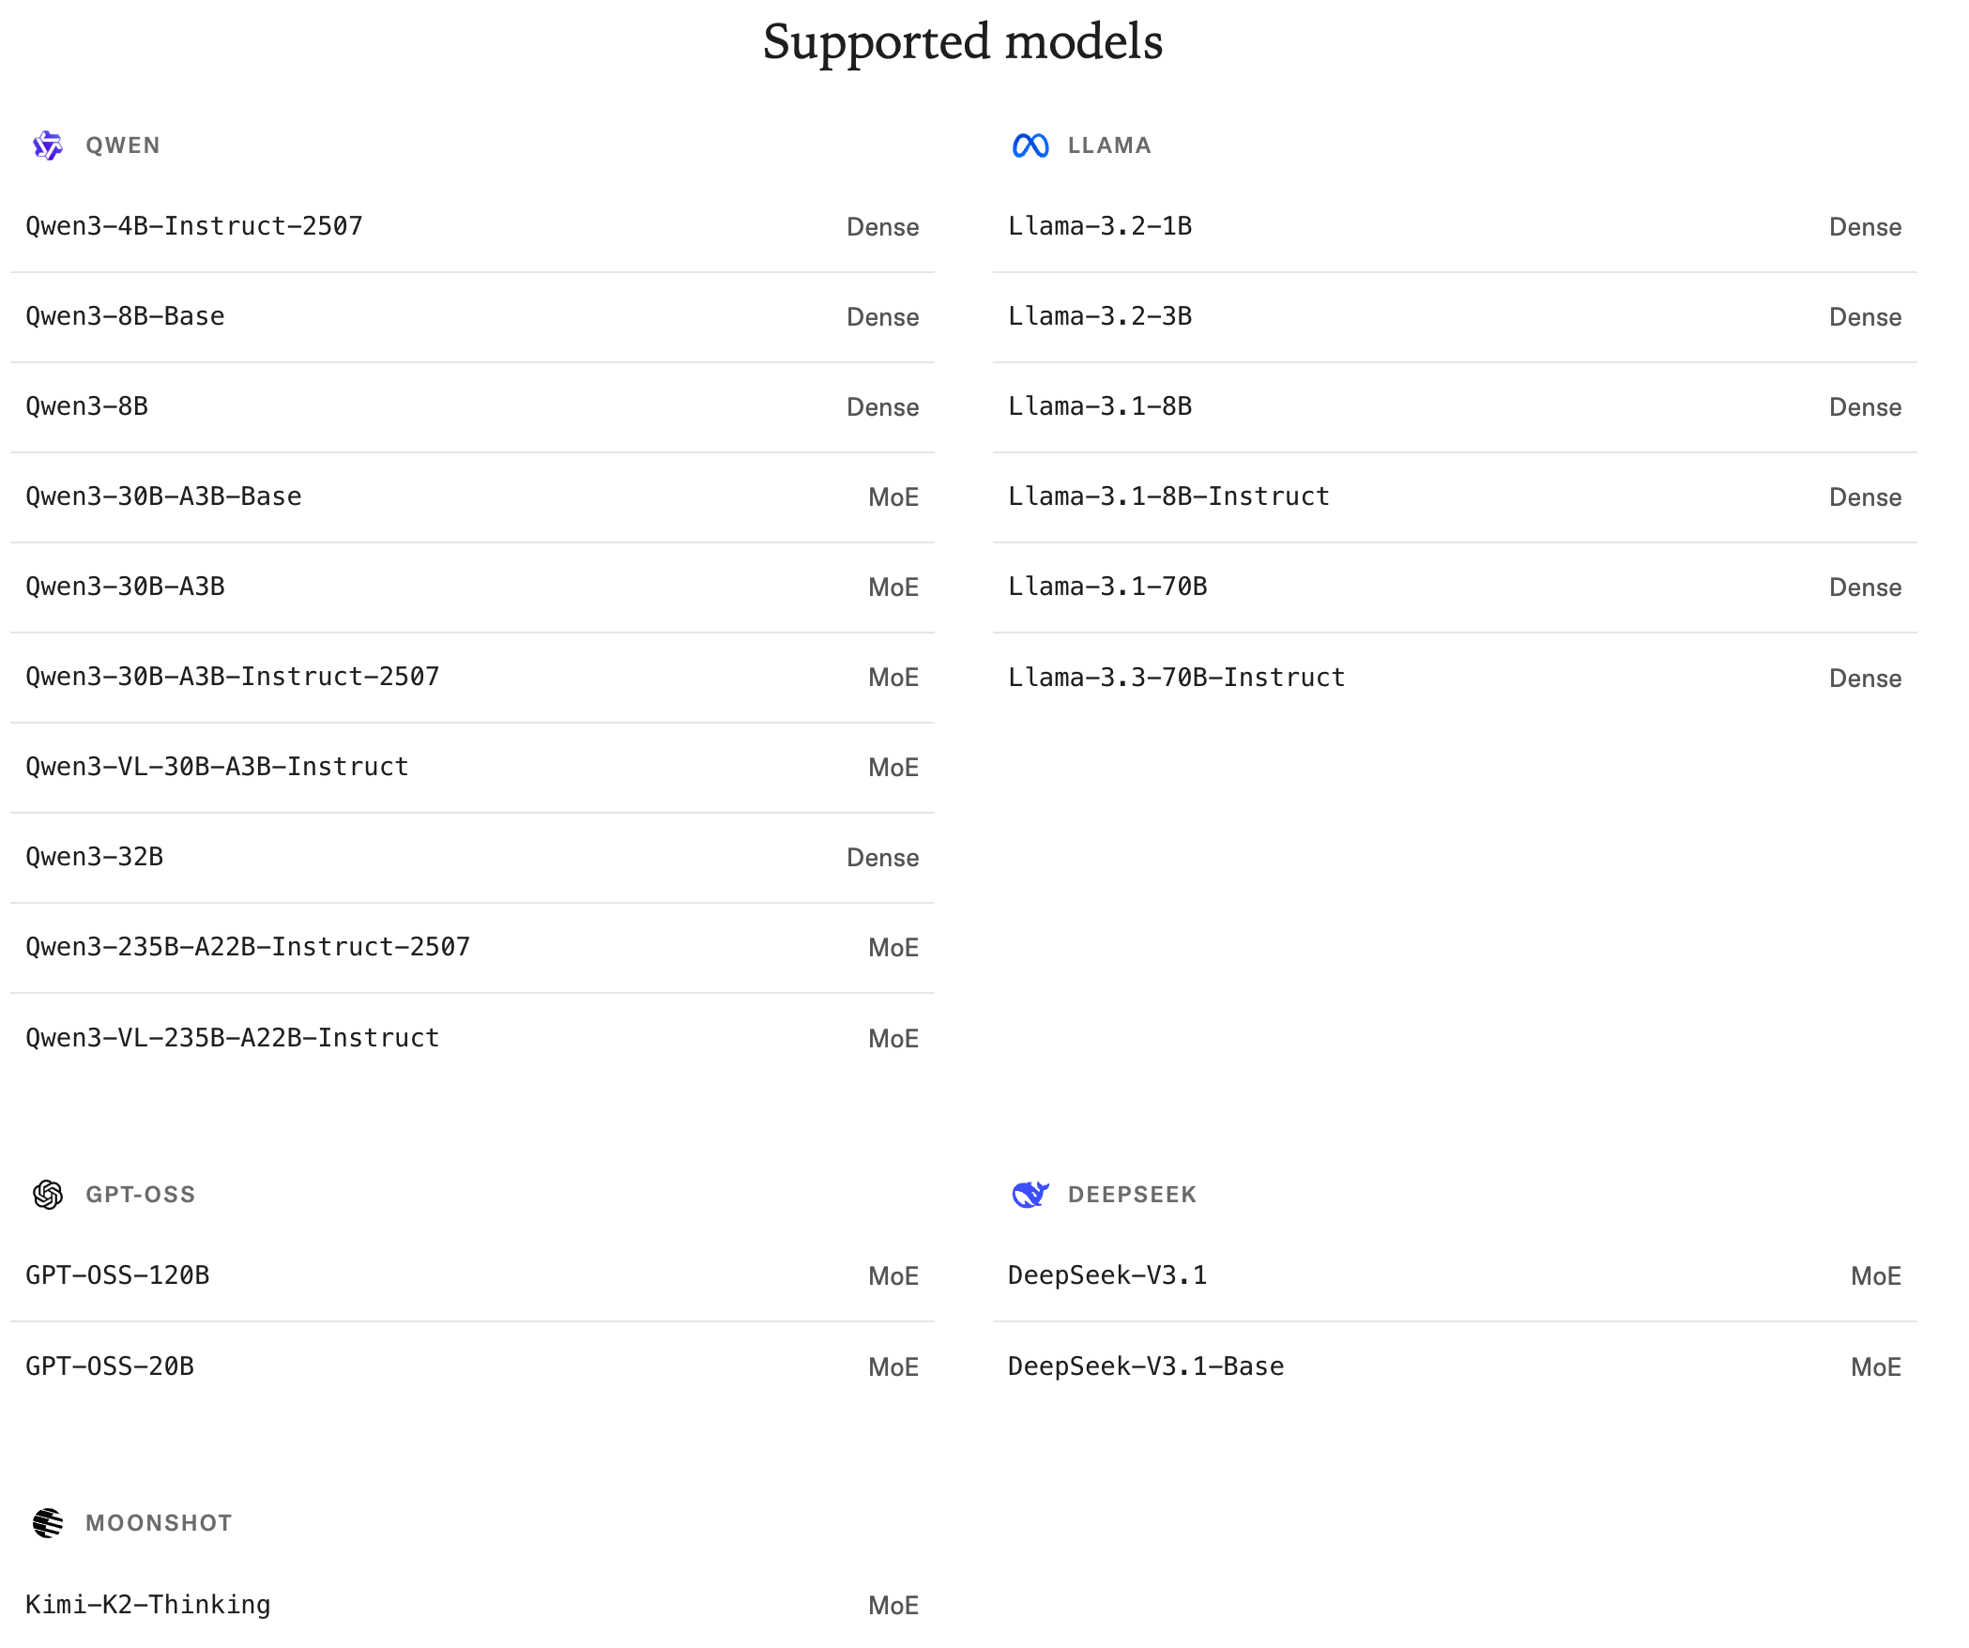The image size is (1969, 1648).
Task: Select the Qwen3-4B-Instruct-2507 model row
Action: tap(194, 226)
